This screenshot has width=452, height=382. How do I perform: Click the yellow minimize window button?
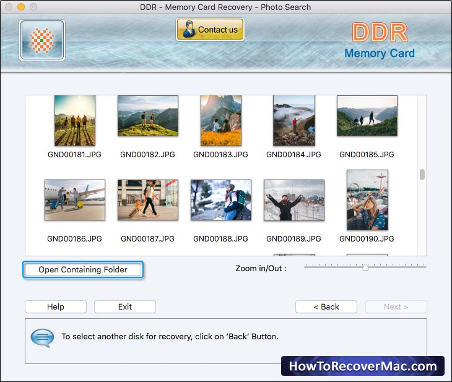[x=21, y=7]
